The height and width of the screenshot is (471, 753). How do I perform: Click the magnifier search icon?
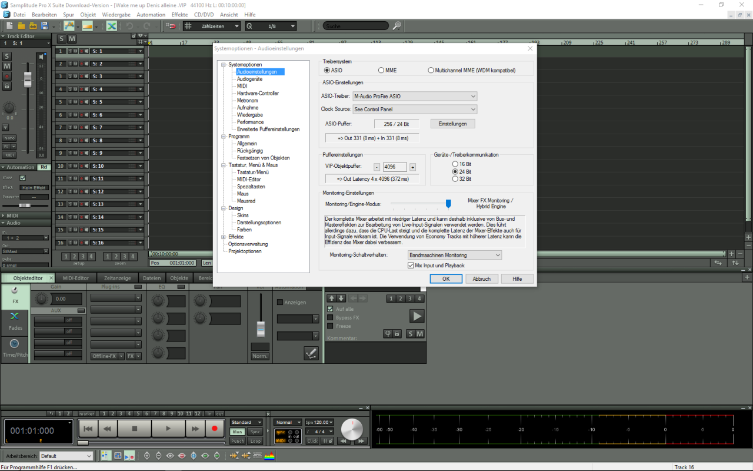coord(397,26)
